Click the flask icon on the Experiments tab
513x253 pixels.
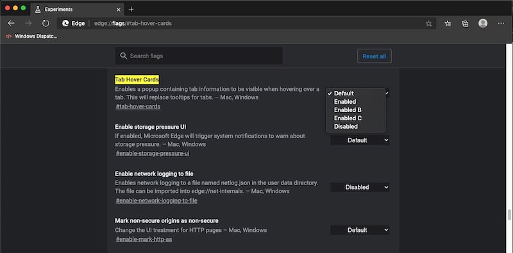pyautogui.click(x=38, y=10)
